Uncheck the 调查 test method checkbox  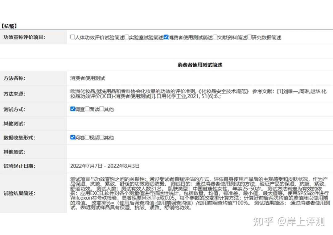coord(72,109)
